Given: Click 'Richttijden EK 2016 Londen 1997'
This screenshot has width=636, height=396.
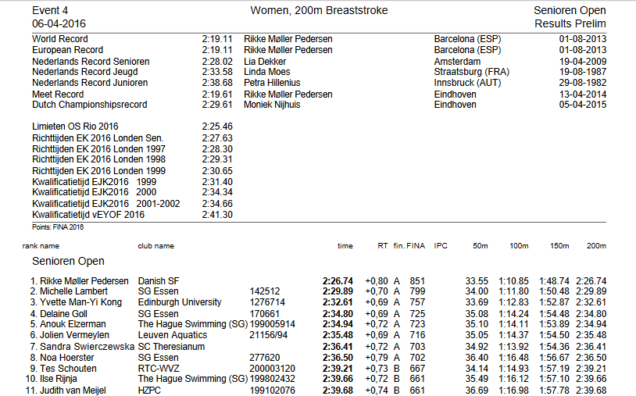Looking at the screenshot, I should 98,149.
